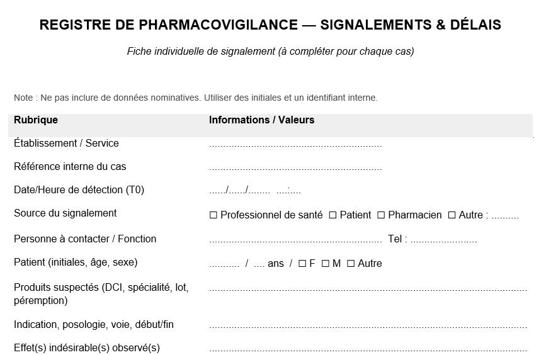Click the Registre de Pharmacovigilance title

(x=270, y=25)
